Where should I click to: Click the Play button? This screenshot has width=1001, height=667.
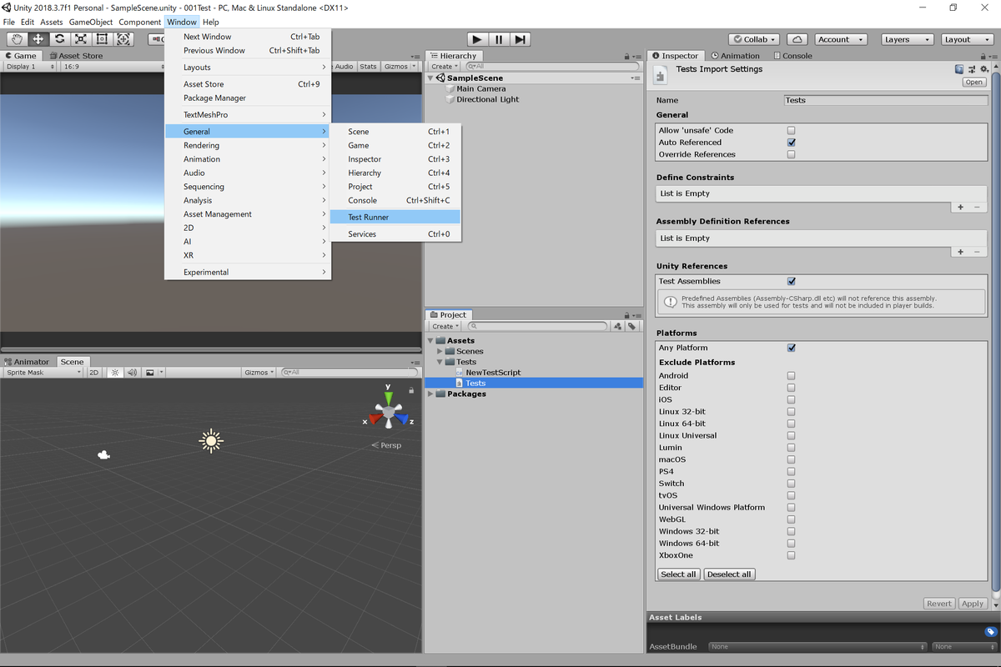click(x=477, y=39)
